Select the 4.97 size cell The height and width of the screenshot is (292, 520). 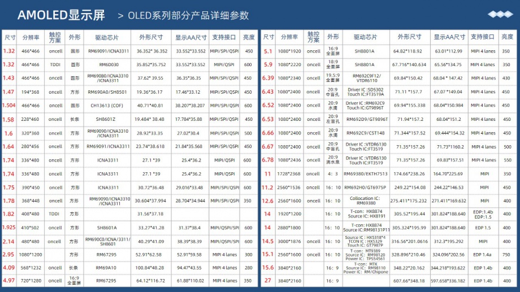coord(9,280)
